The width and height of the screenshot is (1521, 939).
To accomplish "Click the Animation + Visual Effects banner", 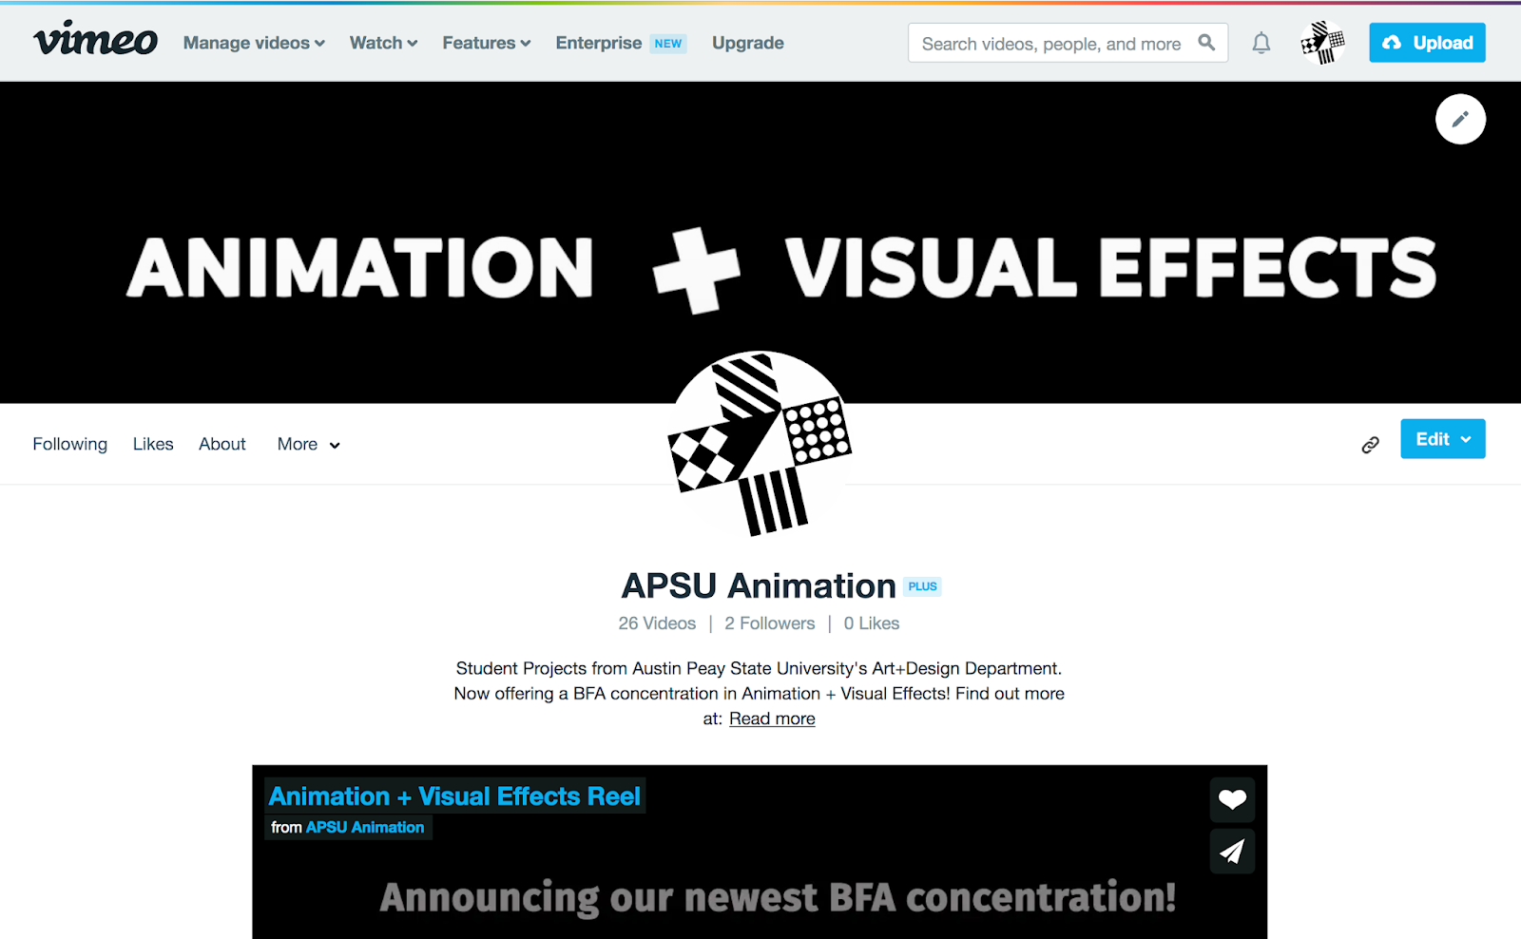I will point(760,242).
